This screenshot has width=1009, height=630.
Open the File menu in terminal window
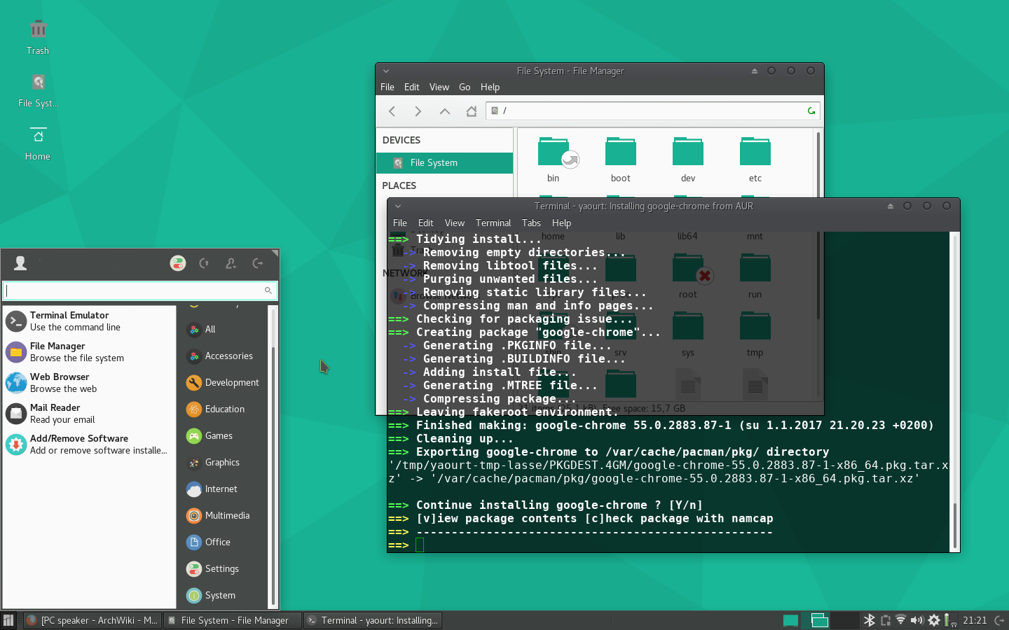pos(400,223)
